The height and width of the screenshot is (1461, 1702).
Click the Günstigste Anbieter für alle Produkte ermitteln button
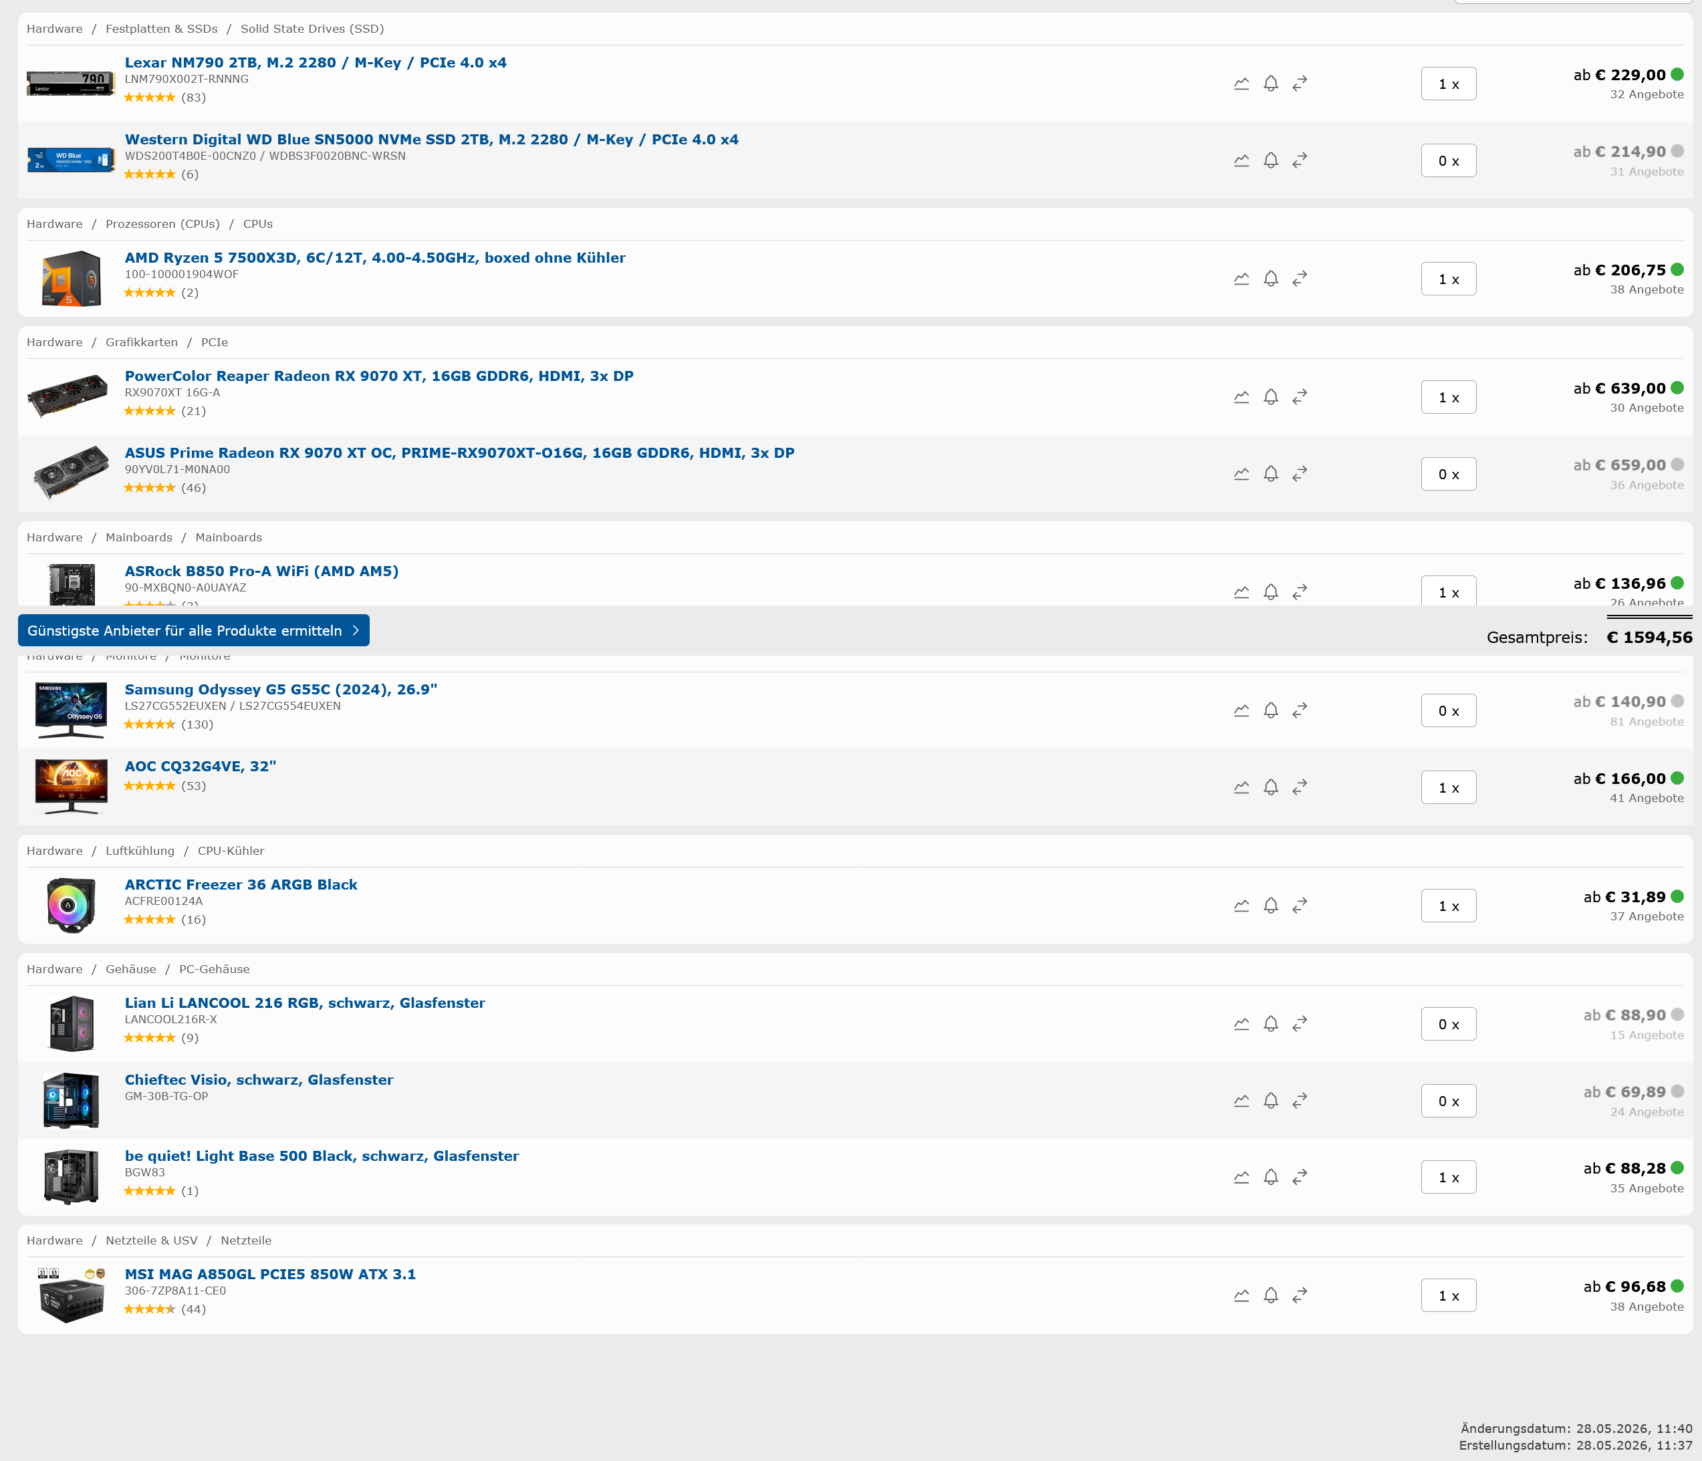[x=194, y=631]
